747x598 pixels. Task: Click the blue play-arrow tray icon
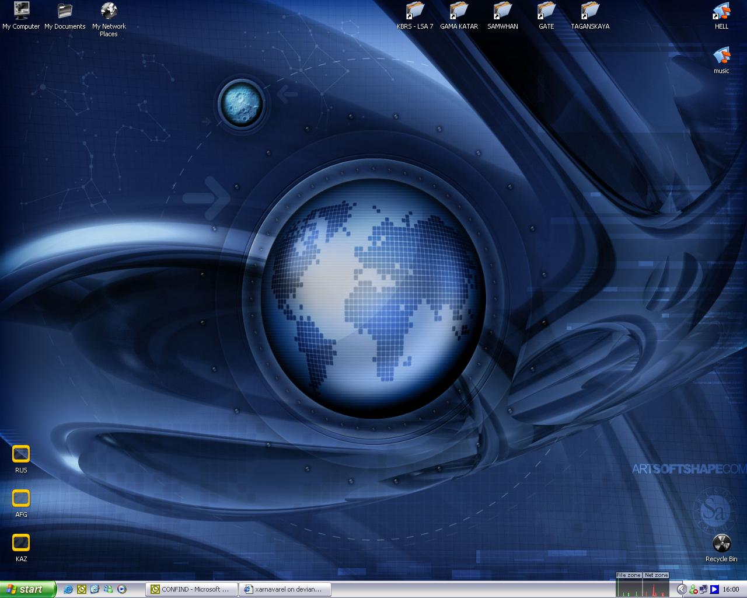click(x=714, y=589)
